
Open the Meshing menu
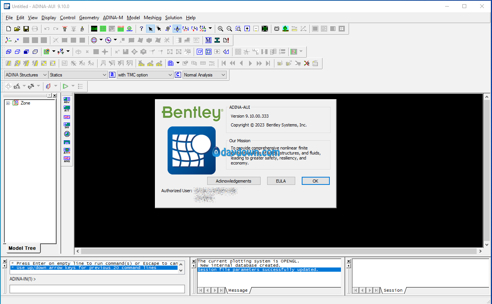point(153,18)
